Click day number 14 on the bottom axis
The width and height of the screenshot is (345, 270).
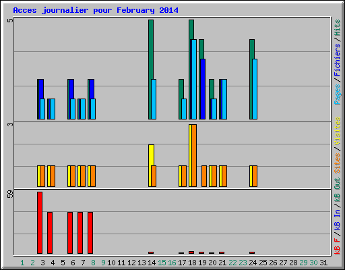point(152,263)
